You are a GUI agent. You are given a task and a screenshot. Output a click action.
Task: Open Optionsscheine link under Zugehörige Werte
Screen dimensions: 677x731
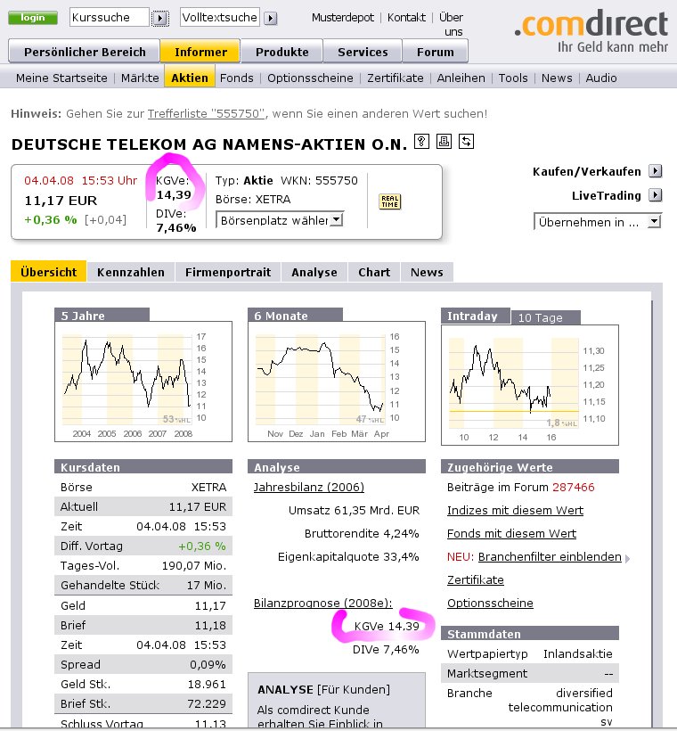pos(490,603)
